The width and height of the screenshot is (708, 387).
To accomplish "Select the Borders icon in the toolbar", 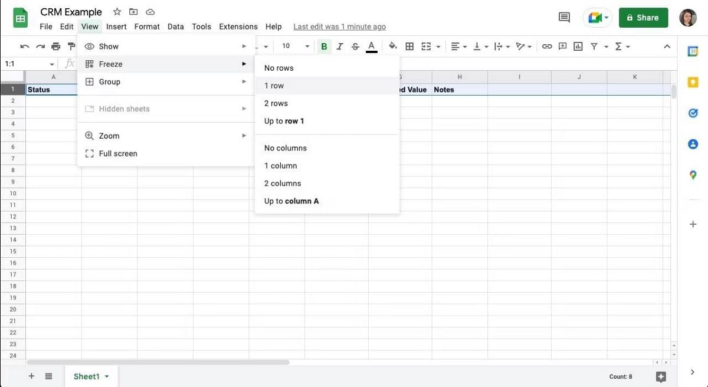I will 409,45.
